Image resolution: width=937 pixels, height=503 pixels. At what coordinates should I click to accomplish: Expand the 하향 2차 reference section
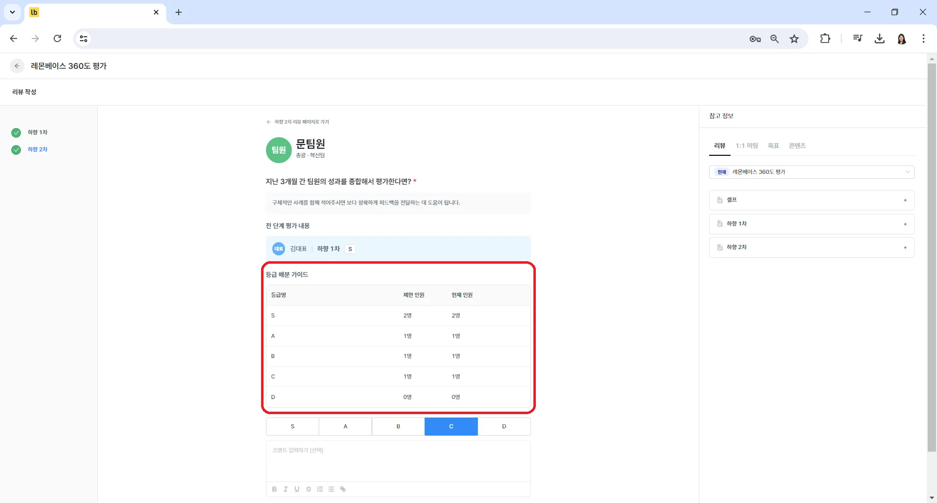[x=812, y=248]
